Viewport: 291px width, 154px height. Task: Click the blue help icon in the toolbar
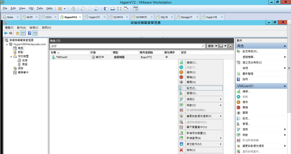29,33
